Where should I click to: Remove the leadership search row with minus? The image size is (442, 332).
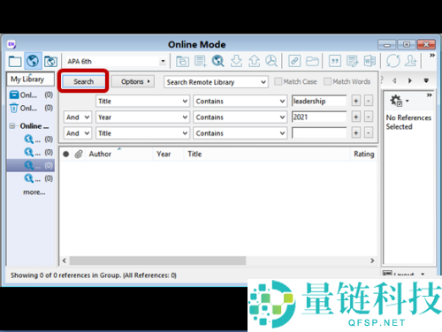[369, 101]
